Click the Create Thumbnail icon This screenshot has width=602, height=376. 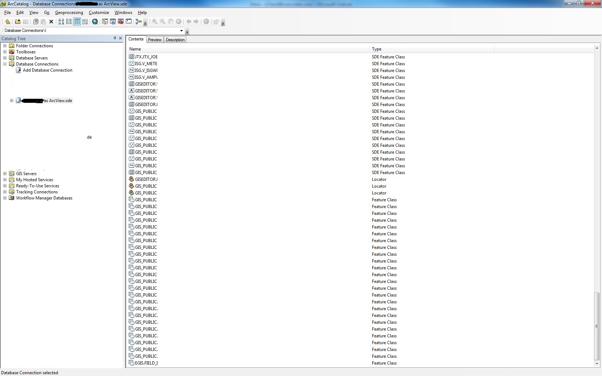[216, 22]
